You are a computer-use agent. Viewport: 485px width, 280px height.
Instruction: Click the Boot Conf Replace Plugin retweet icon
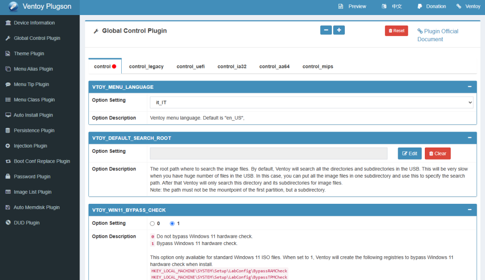point(8,161)
